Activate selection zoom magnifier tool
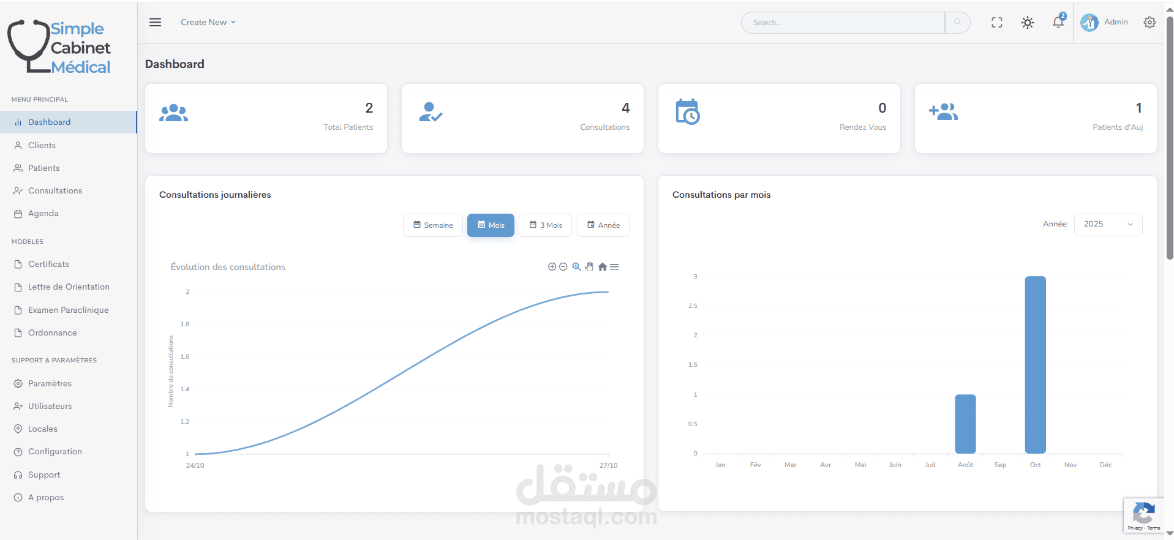1174x540 pixels. click(576, 267)
